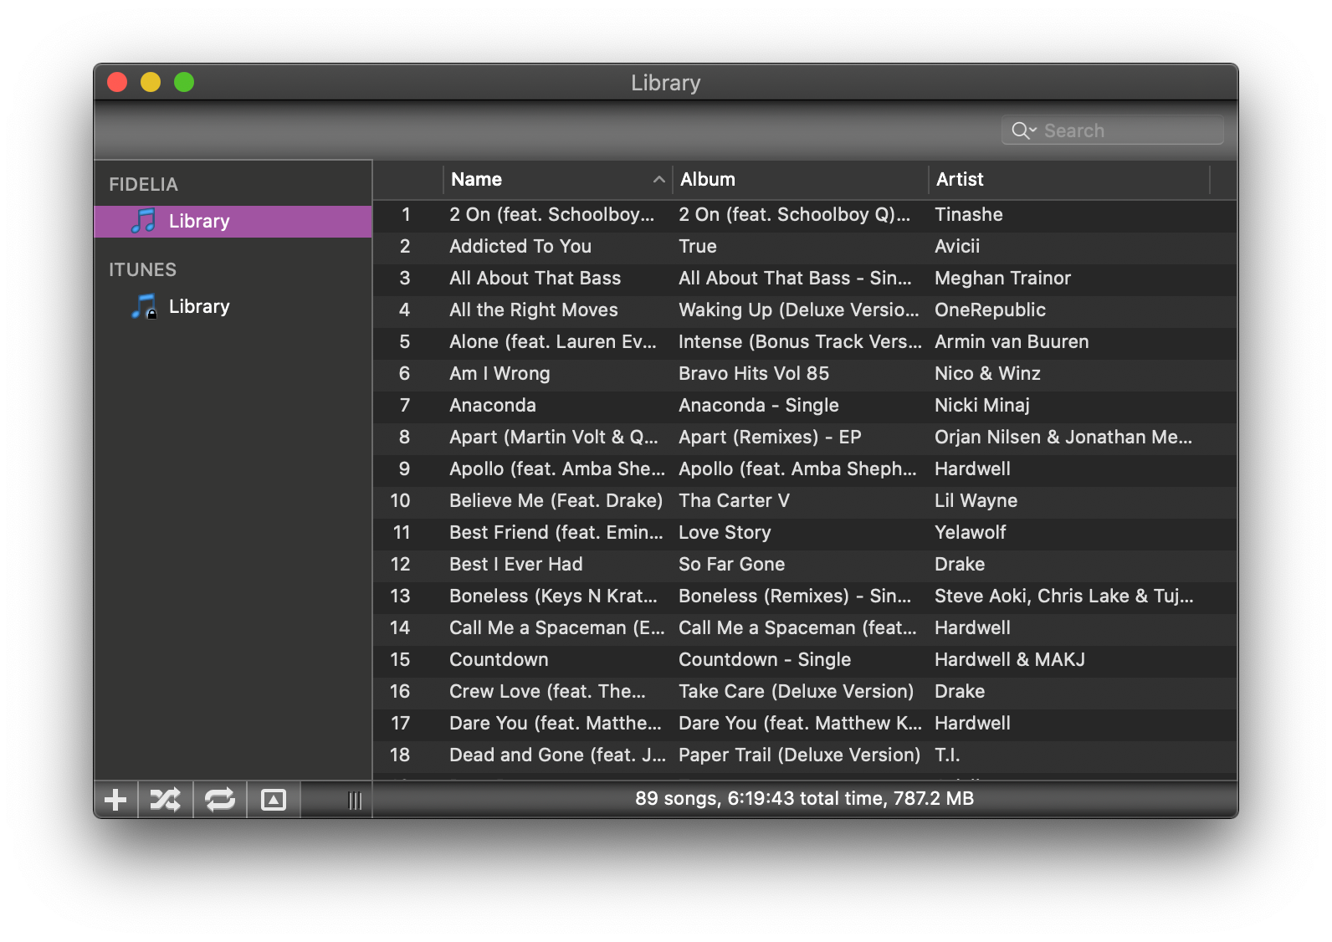Select the Fidelia Library music icon
The height and width of the screenshot is (942, 1332).
click(144, 221)
